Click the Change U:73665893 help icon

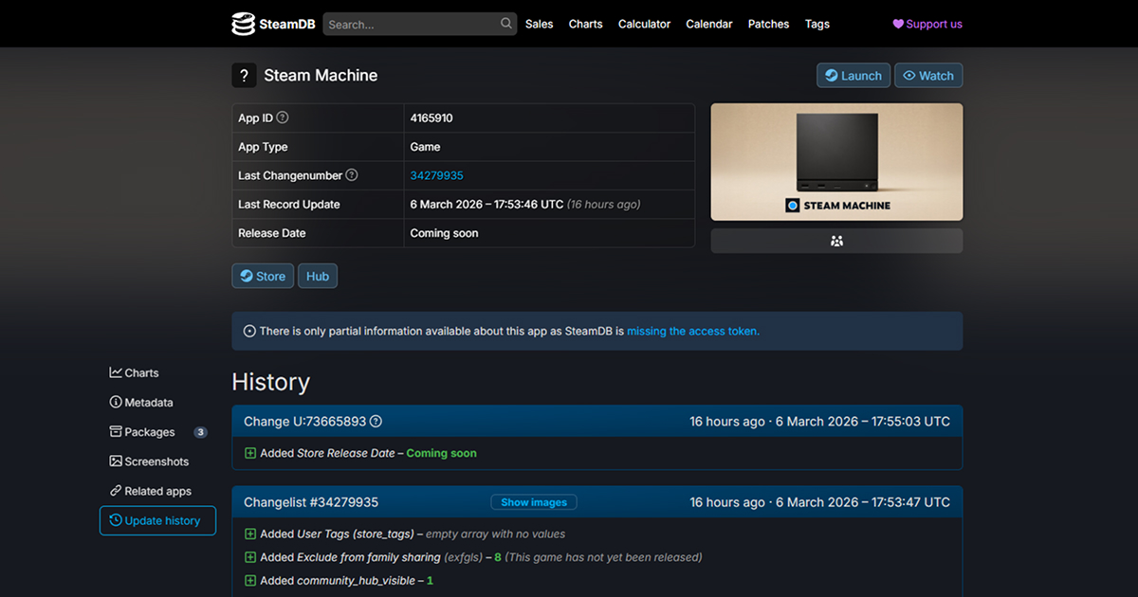pos(376,422)
